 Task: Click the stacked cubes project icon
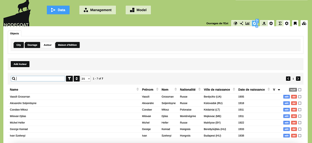pos(304,23)
